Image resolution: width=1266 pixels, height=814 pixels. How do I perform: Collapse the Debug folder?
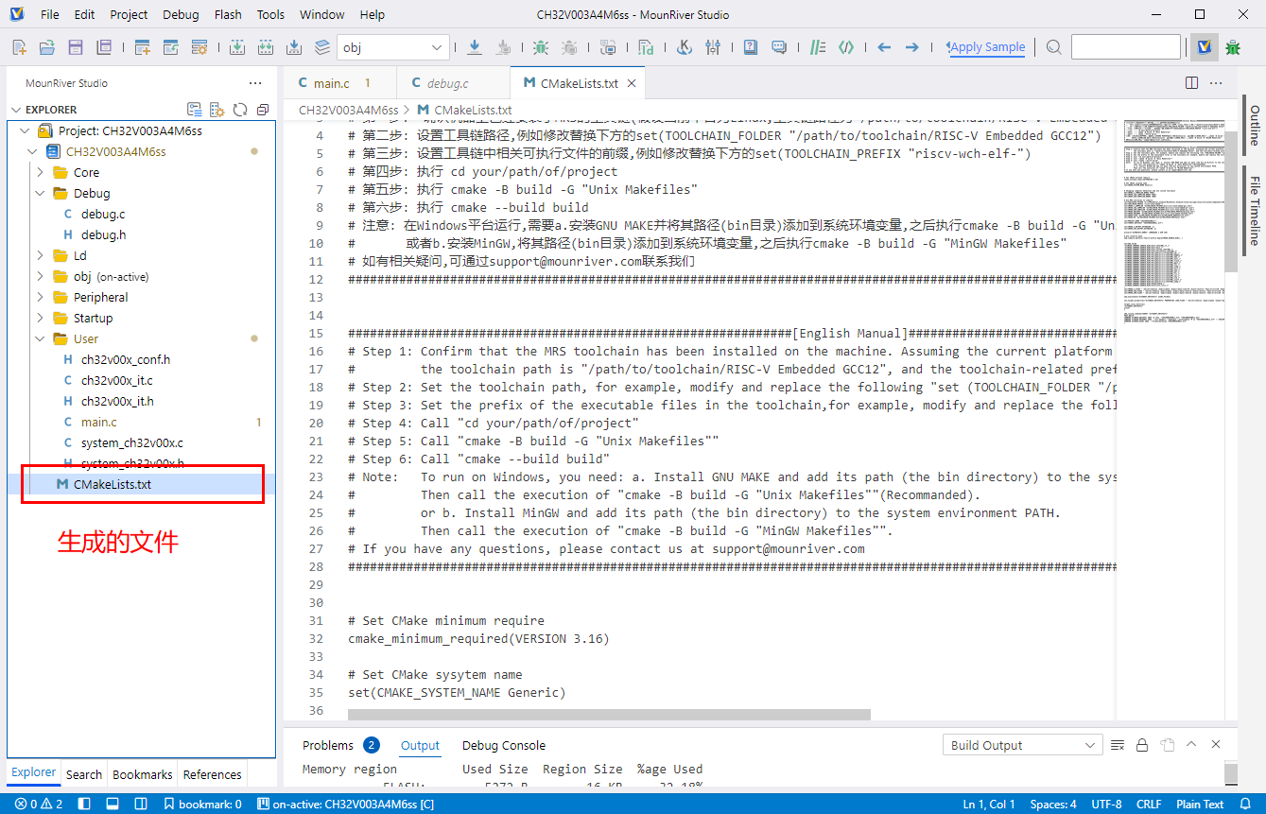click(40, 193)
